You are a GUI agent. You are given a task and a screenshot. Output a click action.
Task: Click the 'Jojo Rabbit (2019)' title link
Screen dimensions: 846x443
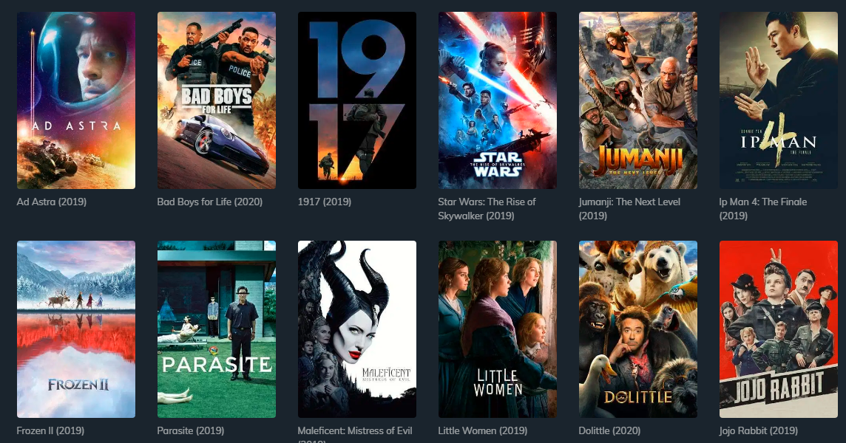[758, 430]
